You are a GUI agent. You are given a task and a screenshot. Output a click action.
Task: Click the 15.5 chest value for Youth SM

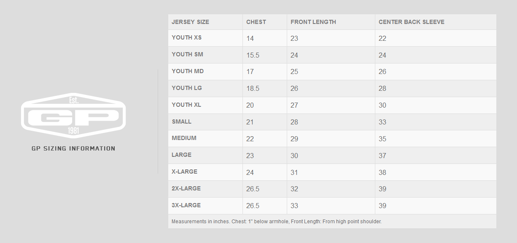pos(253,55)
